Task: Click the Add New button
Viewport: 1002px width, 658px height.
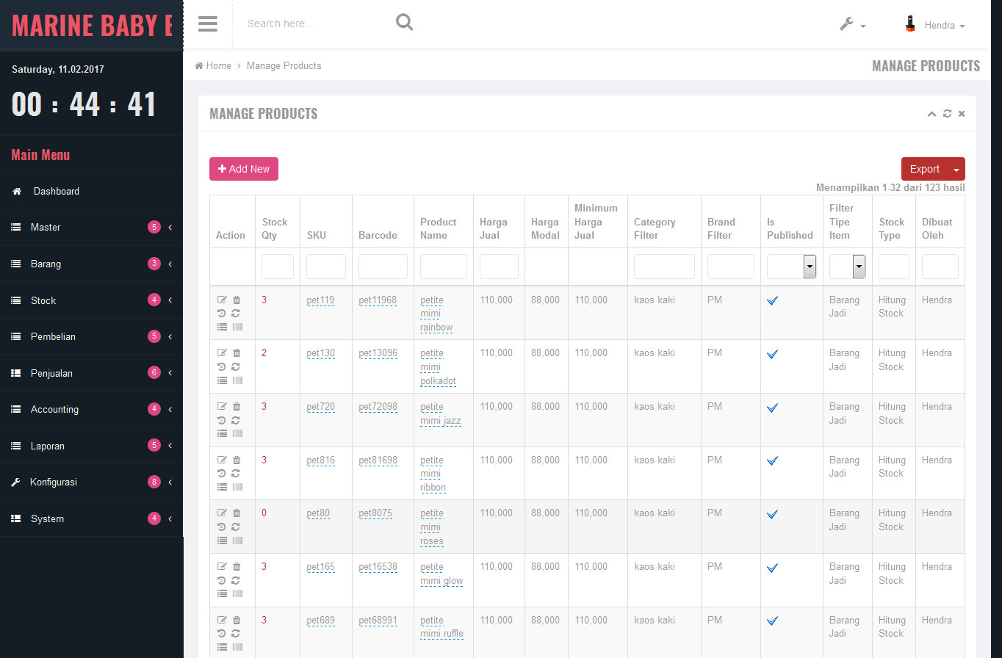Action: pyautogui.click(x=244, y=169)
